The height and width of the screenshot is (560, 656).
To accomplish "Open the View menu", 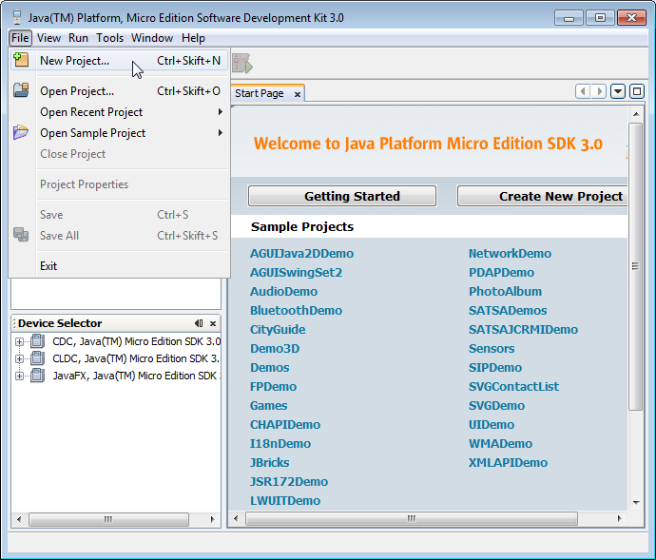I will click(48, 38).
